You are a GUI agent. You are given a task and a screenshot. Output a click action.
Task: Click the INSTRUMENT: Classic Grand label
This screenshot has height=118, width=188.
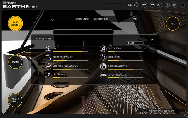point(162,111)
